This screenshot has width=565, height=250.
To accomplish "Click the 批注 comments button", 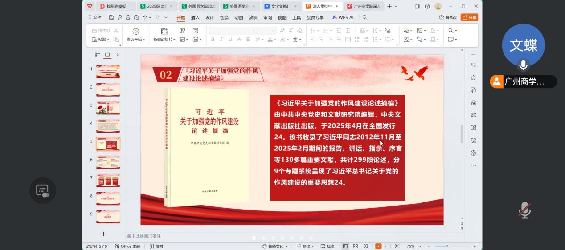I will (328, 246).
